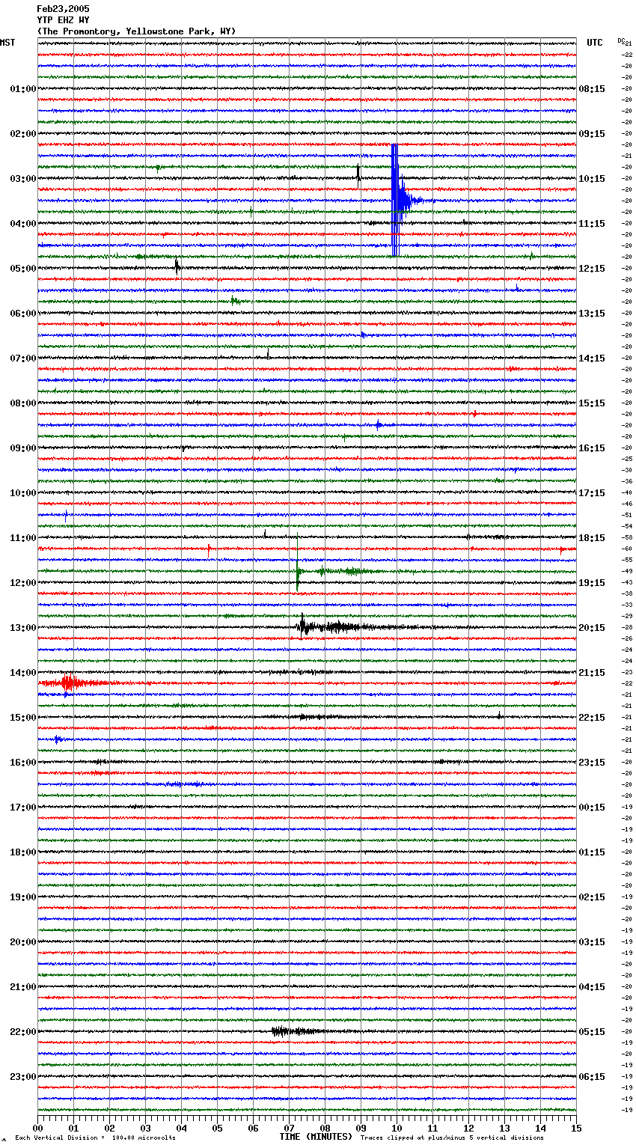Click the minute 05 bottom axis label
This screenshot has width=636, height=1148.
(x=217, y=1128)
